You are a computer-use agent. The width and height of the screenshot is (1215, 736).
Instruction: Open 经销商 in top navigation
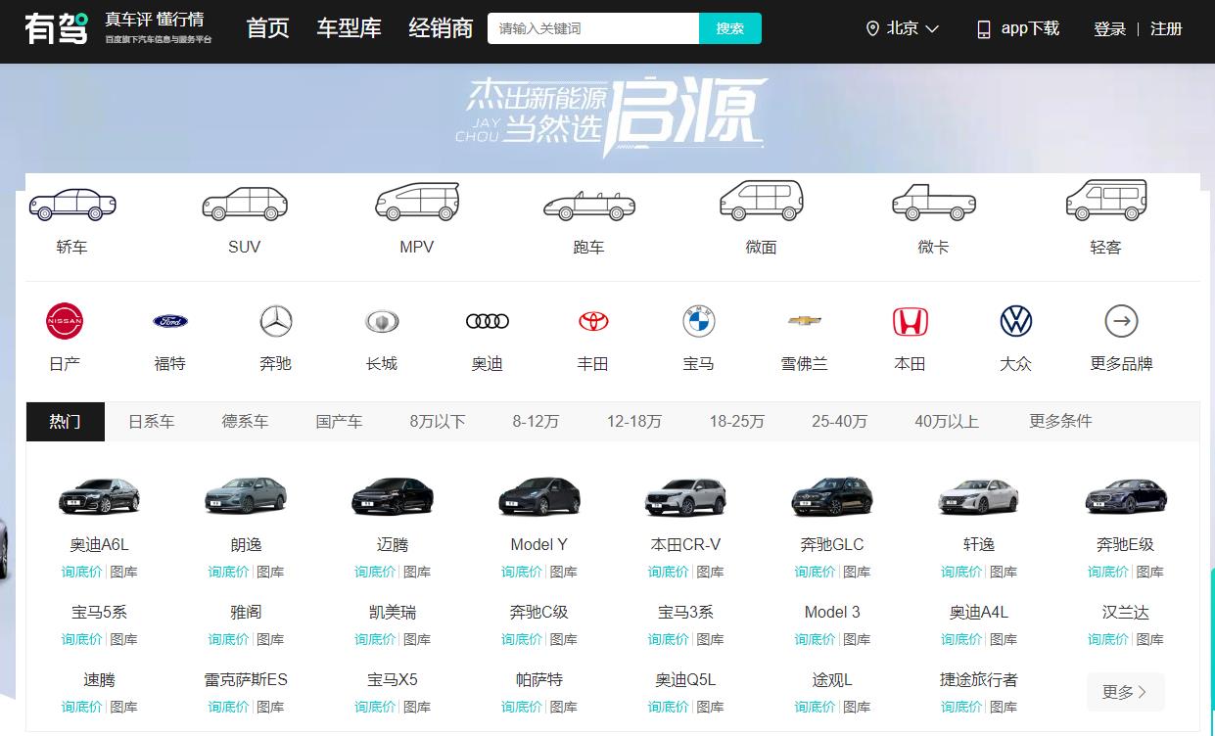coord(441,28)
